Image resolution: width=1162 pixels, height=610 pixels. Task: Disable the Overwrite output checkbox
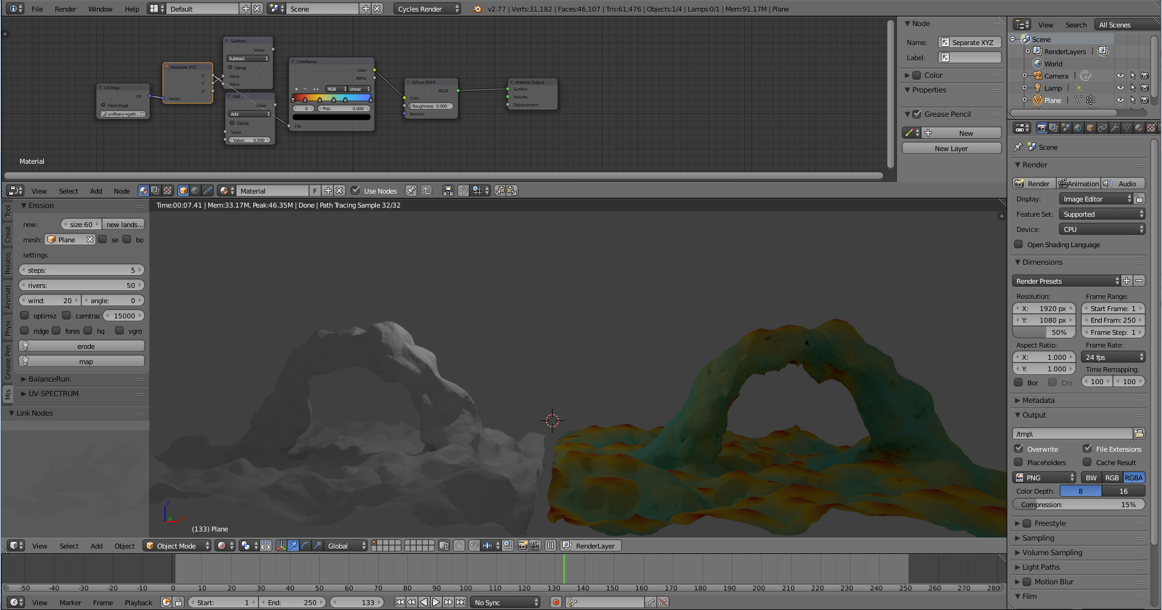pyautogui.click(x=1018, y=449)
